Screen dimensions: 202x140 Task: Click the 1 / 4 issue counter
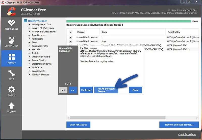pos(68,84)
